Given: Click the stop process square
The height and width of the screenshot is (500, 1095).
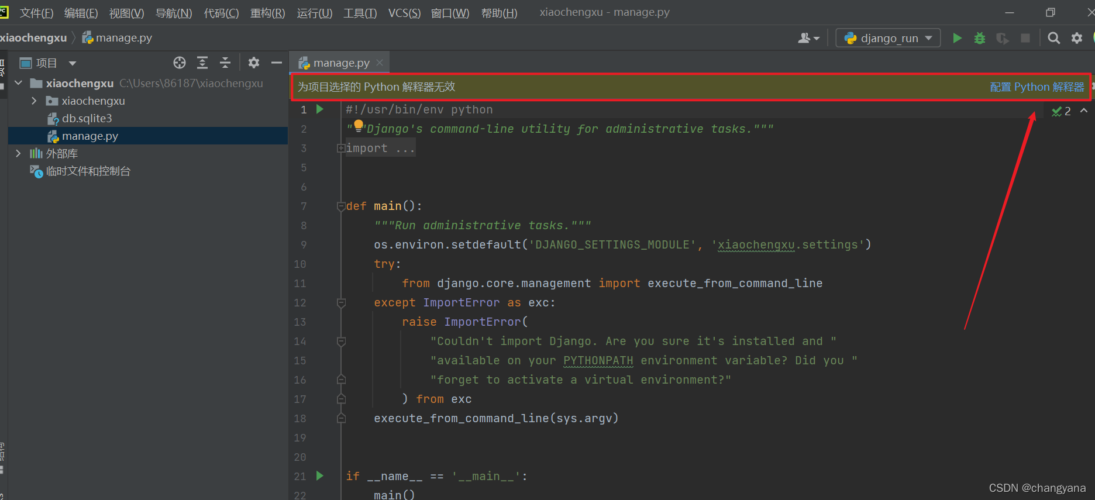Looking at the screenshot, I should [1025, 38].
